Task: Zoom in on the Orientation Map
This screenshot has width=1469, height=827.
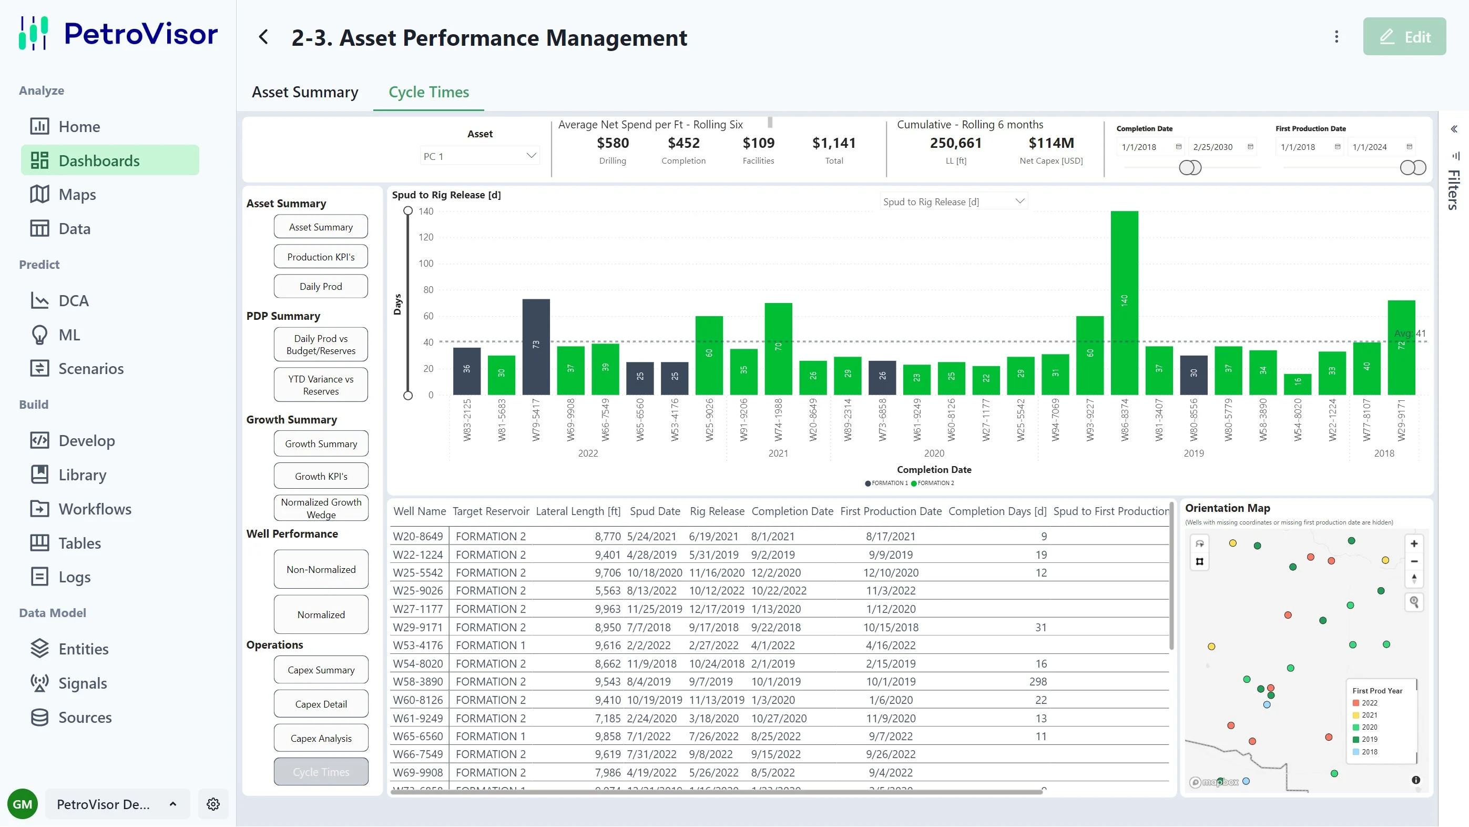Action: click(x=1414, y=543)
